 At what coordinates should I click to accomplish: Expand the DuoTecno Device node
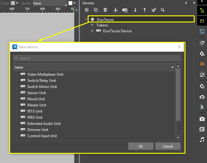point(92,31)
